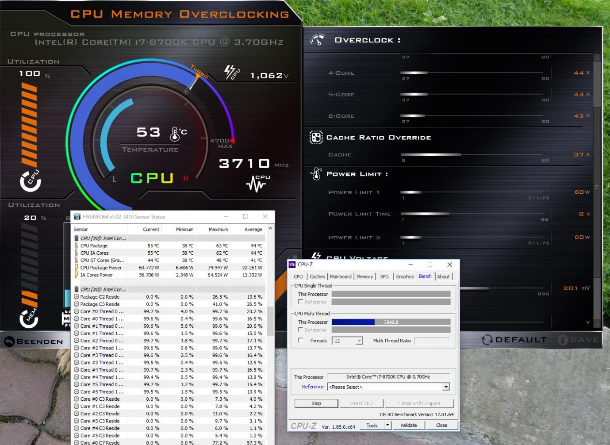The width and height of the screenshot is (610, 445).
Task: Click the Current column header in HWiNFO
Action: [145, 229]
